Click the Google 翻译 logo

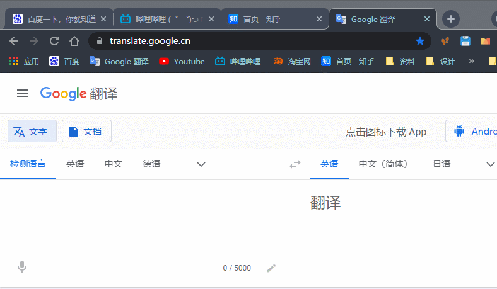coord(79,93)
